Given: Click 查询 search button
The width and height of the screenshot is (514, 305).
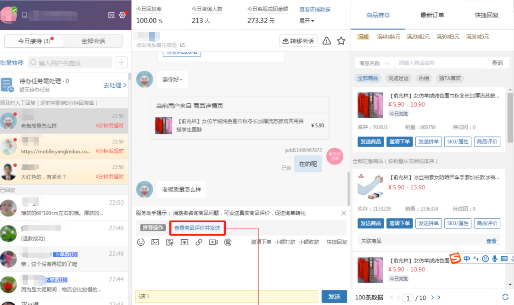Looking at the screenshot, I should 497,63.
